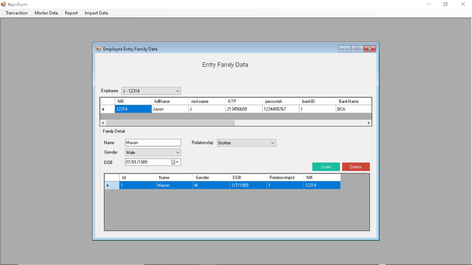The image size is (472, 265).
Task: Click the nickname column header
Action: point(207,101)
